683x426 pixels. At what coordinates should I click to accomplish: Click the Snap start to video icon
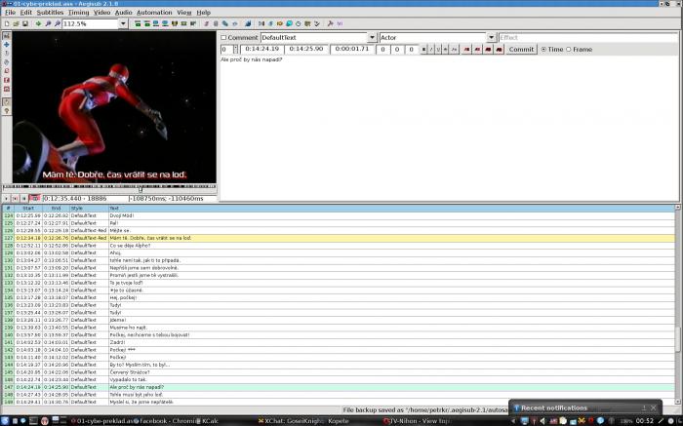point(155,23)
